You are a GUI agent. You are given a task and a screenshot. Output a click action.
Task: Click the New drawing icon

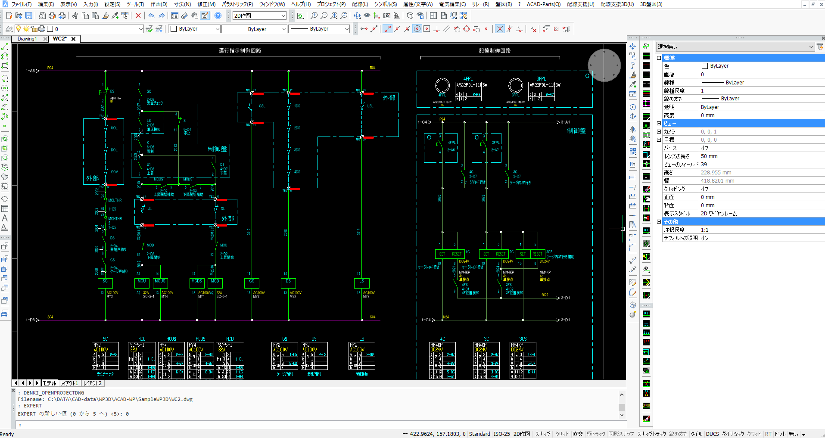click(x=9, y=16)
